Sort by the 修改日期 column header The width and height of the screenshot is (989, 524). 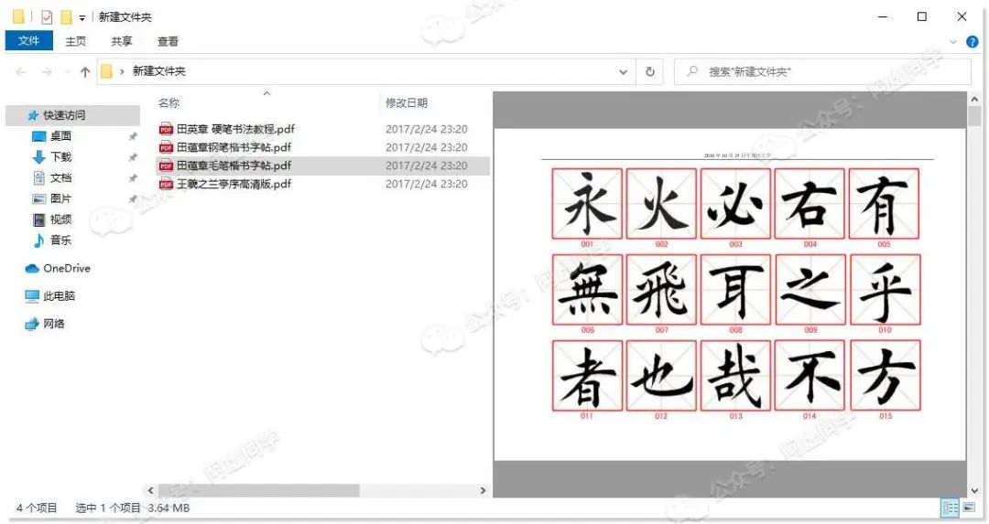[407, 102]
